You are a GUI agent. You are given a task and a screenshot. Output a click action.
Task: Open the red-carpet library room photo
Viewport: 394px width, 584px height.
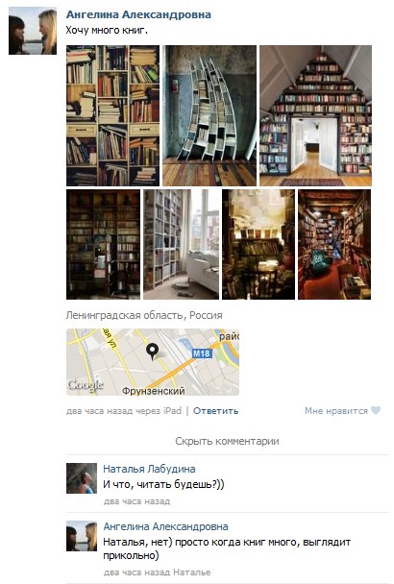(334, 244)
